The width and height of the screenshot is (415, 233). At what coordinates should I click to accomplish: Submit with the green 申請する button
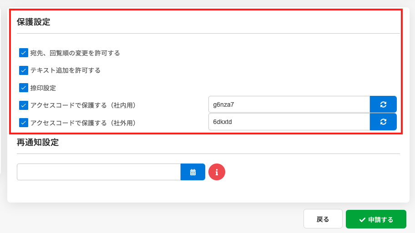coord(376,219)
